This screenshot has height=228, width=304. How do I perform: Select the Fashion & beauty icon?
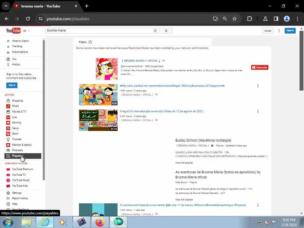(8, 145)
